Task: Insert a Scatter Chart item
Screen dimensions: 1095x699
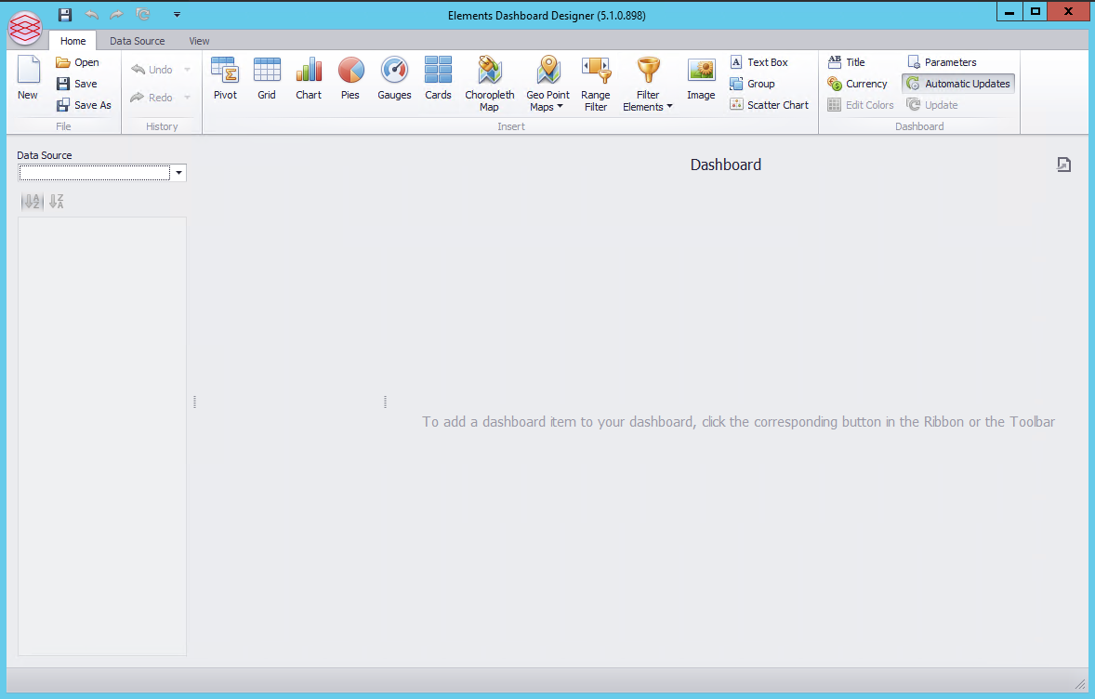Action: pyautogui.click(x=769, y=105)
